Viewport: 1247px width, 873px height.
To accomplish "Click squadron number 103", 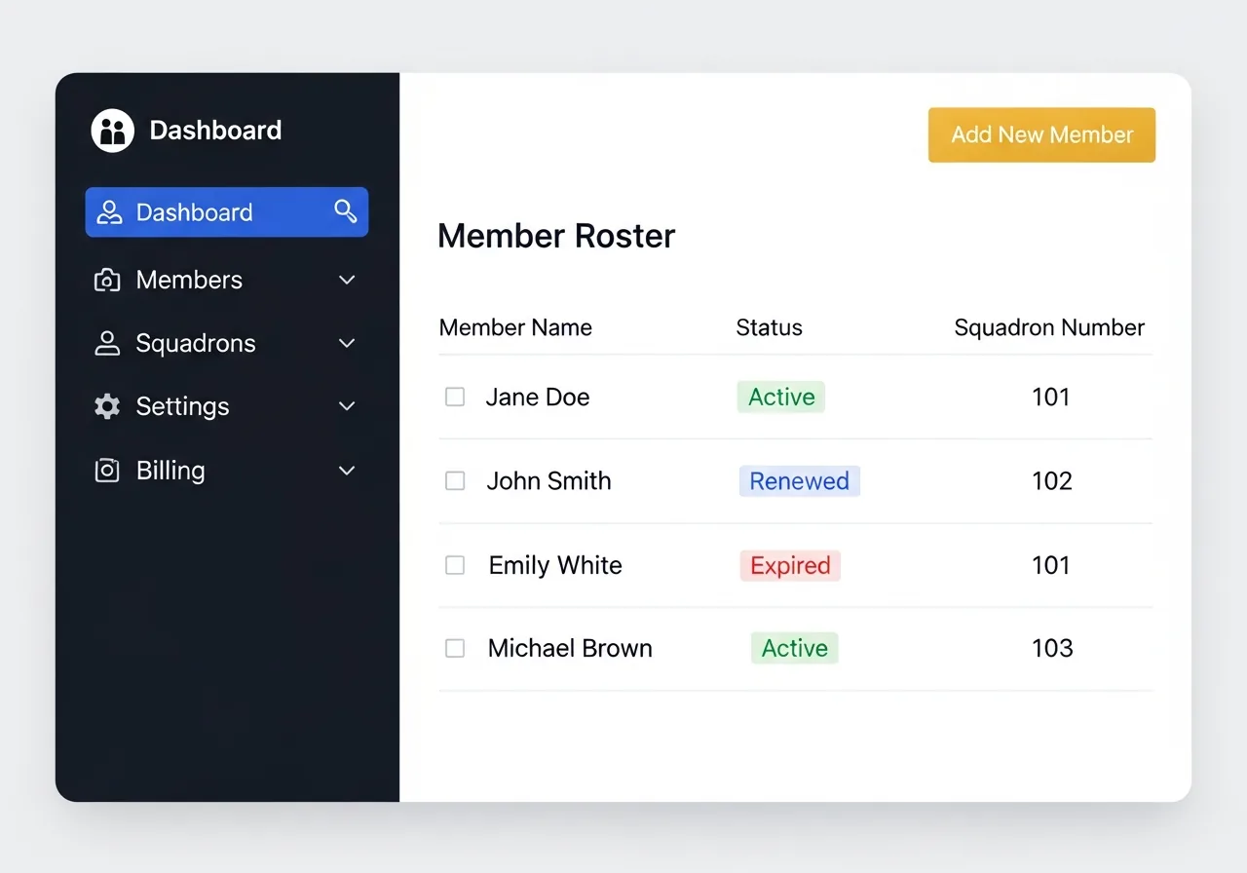I will pyautogui.click(x=1052, y=648).
